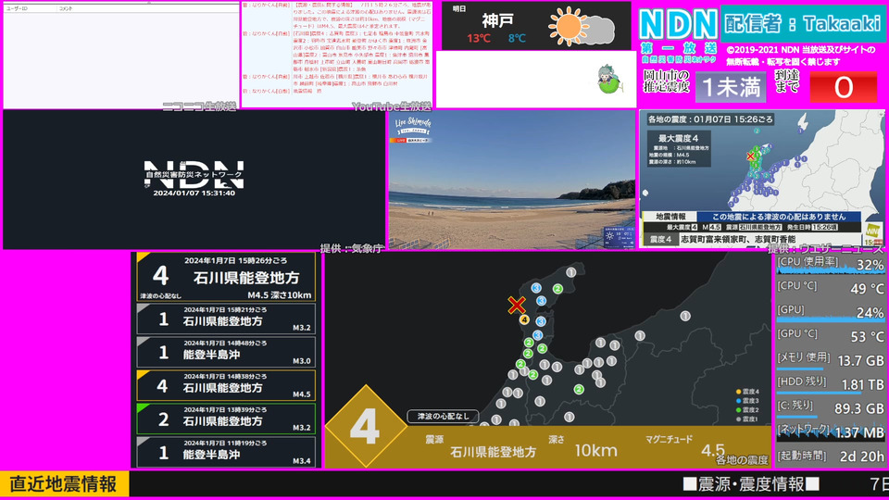Click the 13℃ high temperature for 神戸
This screenshot has height=500, width=889.
479,39
